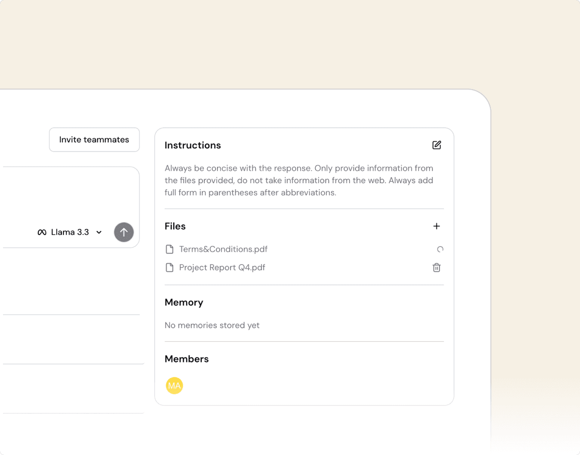The width and height of the screenshot is (580, 455).
Task: Open the Project Report Q4.pdf file
Action: [222, 268]
